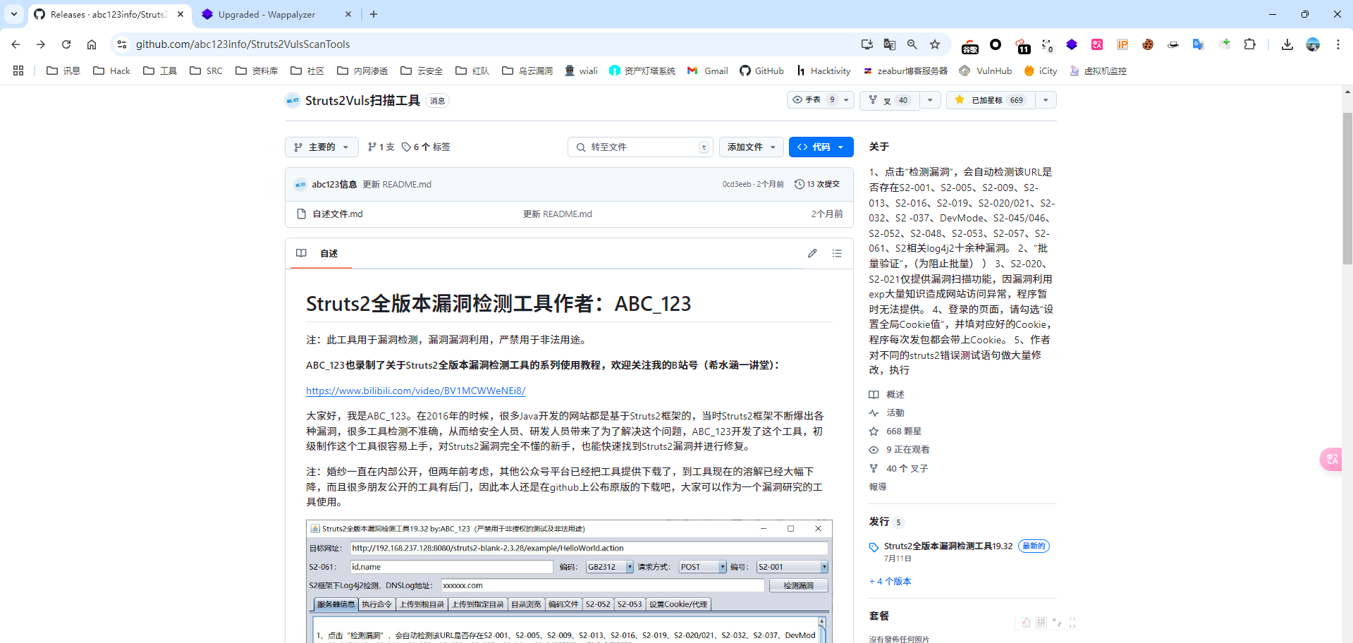
Task: Click the browser reload icon
Action: point(66,44)
